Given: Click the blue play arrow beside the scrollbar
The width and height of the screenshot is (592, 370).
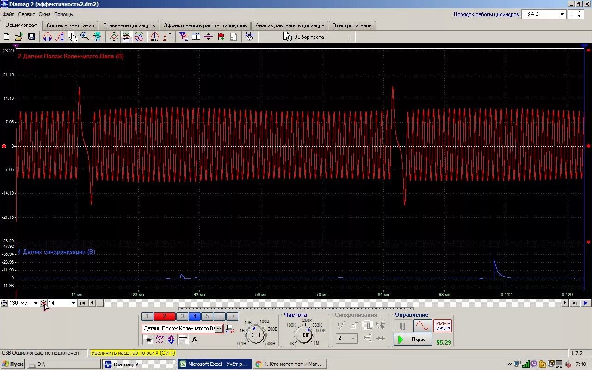Looking at the screenshot, I should coord(586,303).
